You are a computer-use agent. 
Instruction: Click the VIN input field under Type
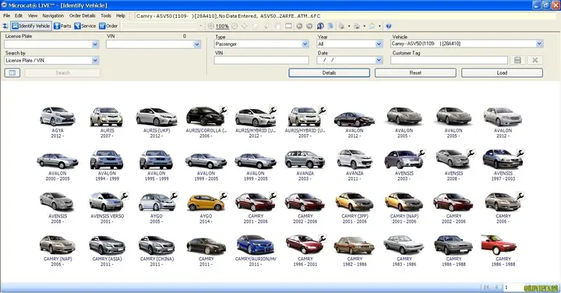pyautogui.click(x=261, y=60)
